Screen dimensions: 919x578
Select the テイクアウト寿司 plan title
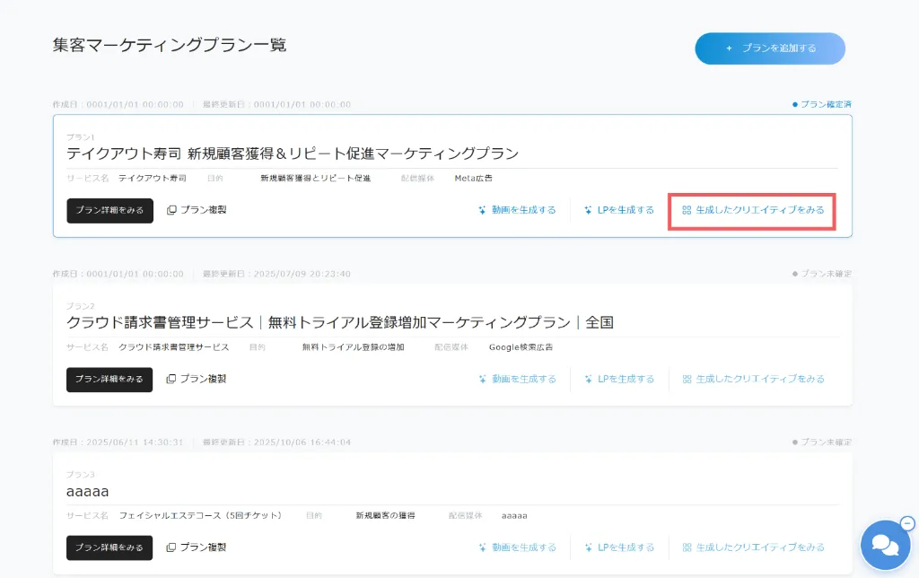pyautogui.click(x=293, y=153)
